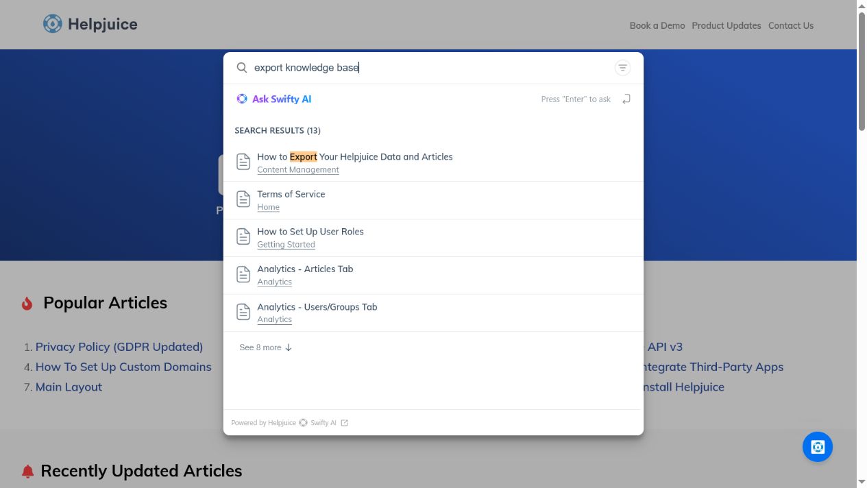The height and width of the screenshot is (488, 867).
Task: Click document icon for Terms of Service
Action: click(243, 199)
